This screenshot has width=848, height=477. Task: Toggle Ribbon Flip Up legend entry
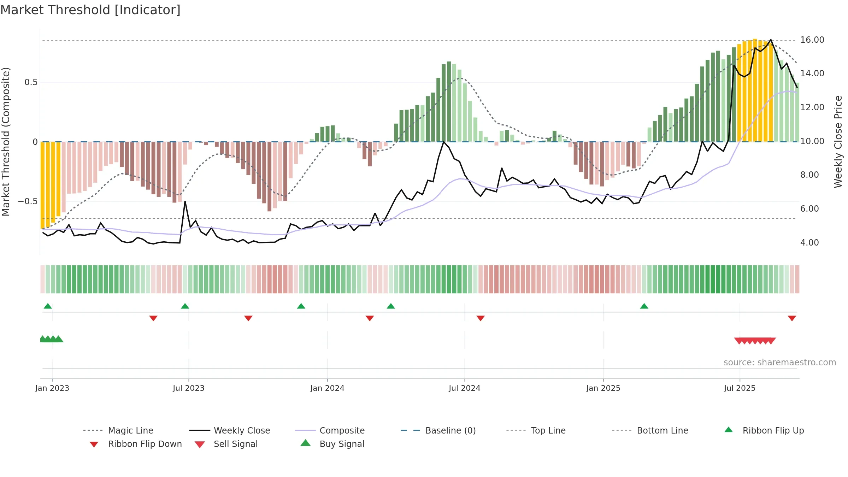click(764, 430)
